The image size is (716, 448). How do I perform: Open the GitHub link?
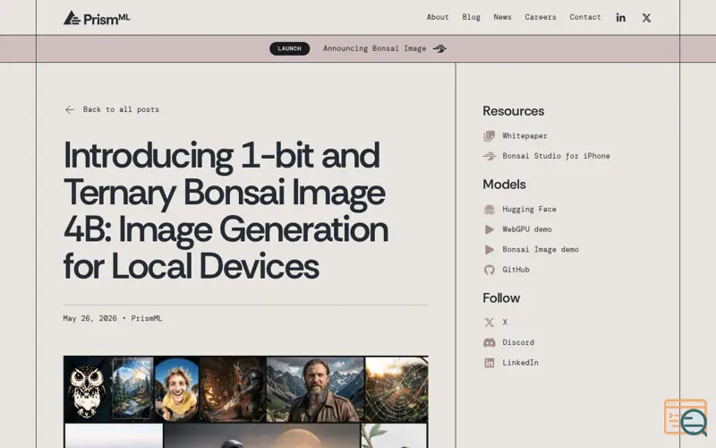(x=516, y=270)
